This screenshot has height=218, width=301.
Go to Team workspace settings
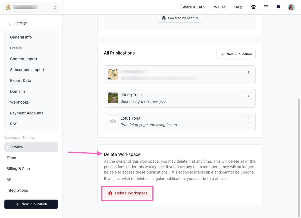tap(11, 158)
